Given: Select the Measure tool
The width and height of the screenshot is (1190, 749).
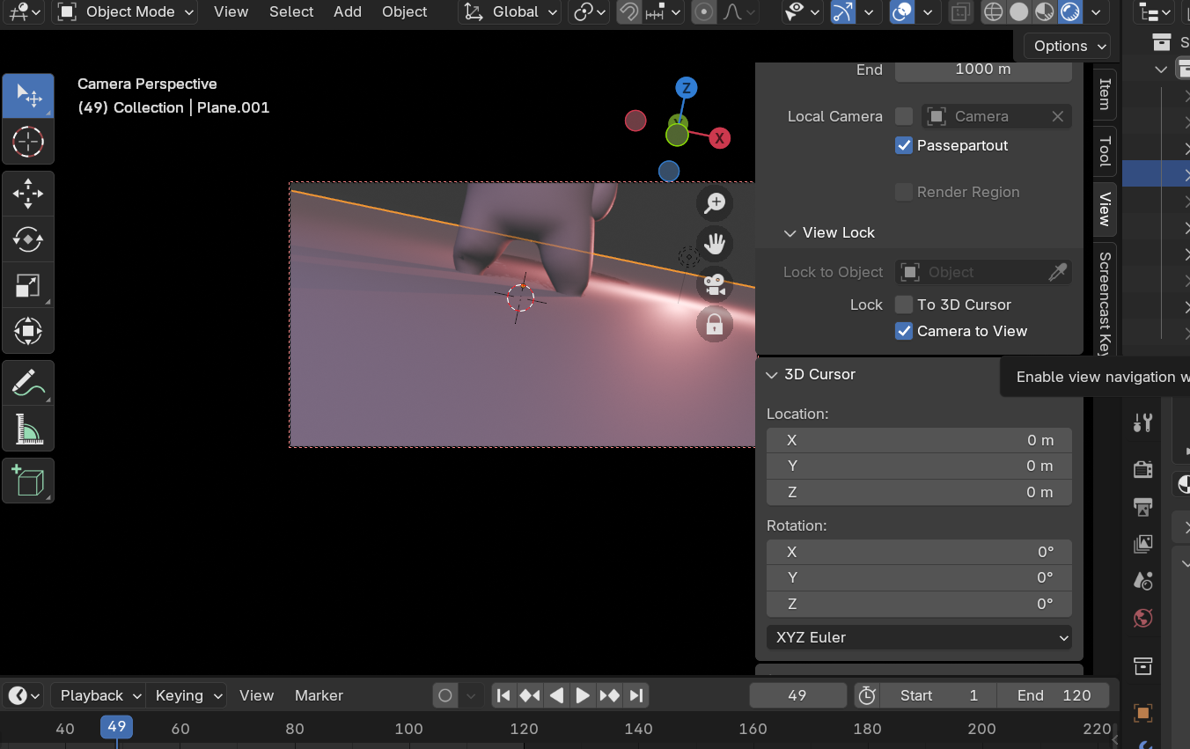Looking at the screenshot, I should click(x=28, y=429).
